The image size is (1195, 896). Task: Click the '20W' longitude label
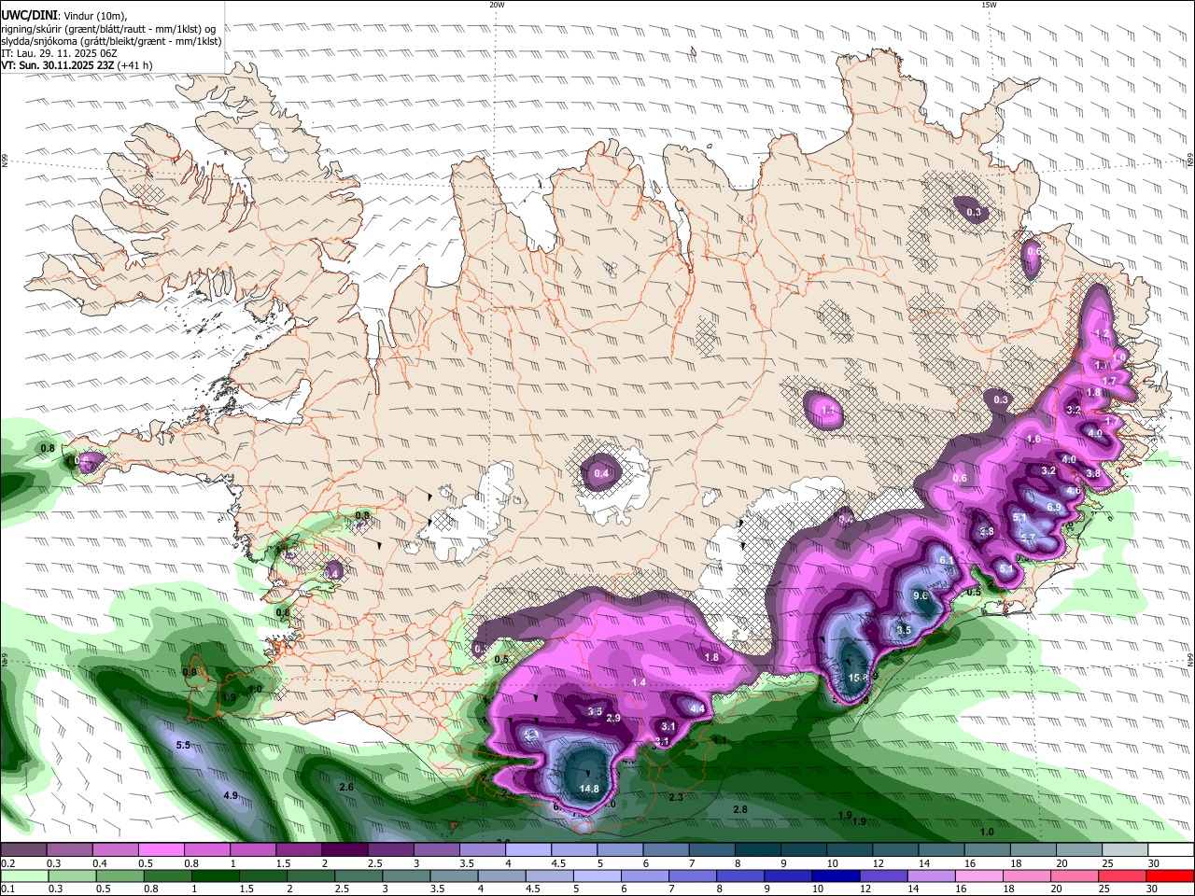[497, 5]
